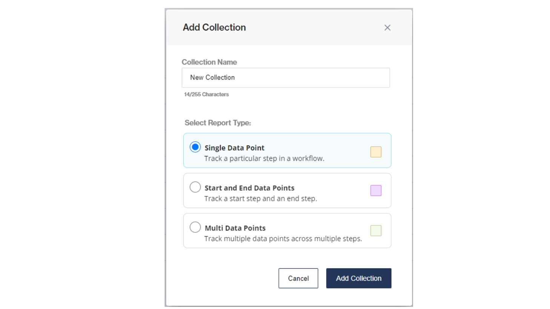Click "Track a start step and an end step" text
Image resolution: width=550 pixels, height=309 pixels.
pyautogui.click(x=261, y=199)
